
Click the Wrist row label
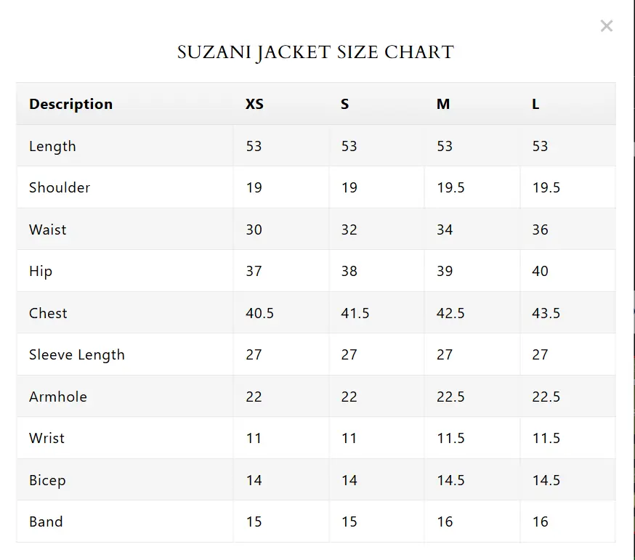46,438
